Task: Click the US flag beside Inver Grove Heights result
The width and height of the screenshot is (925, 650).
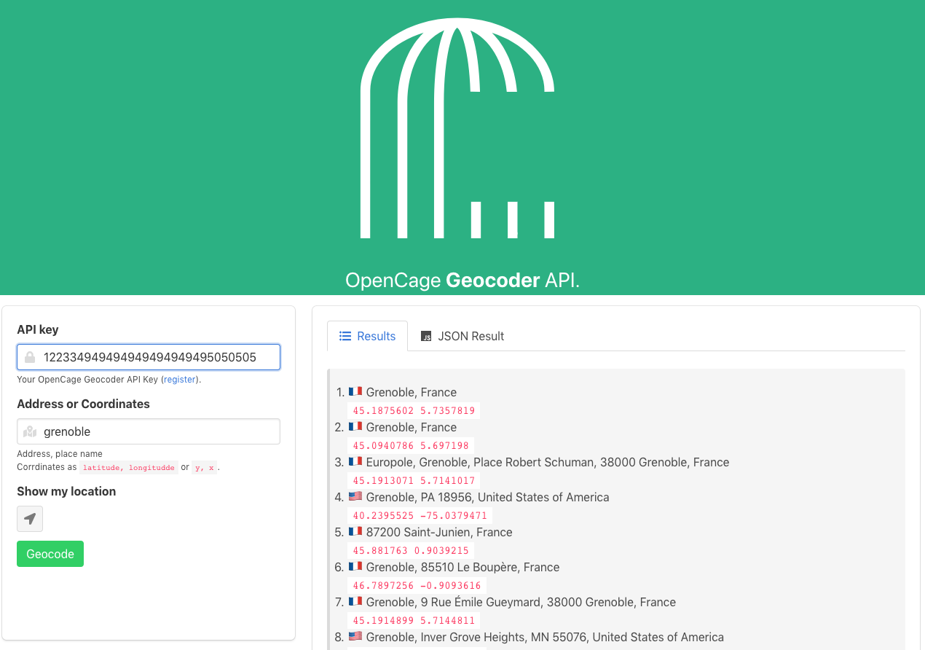Action: [355, 637]
